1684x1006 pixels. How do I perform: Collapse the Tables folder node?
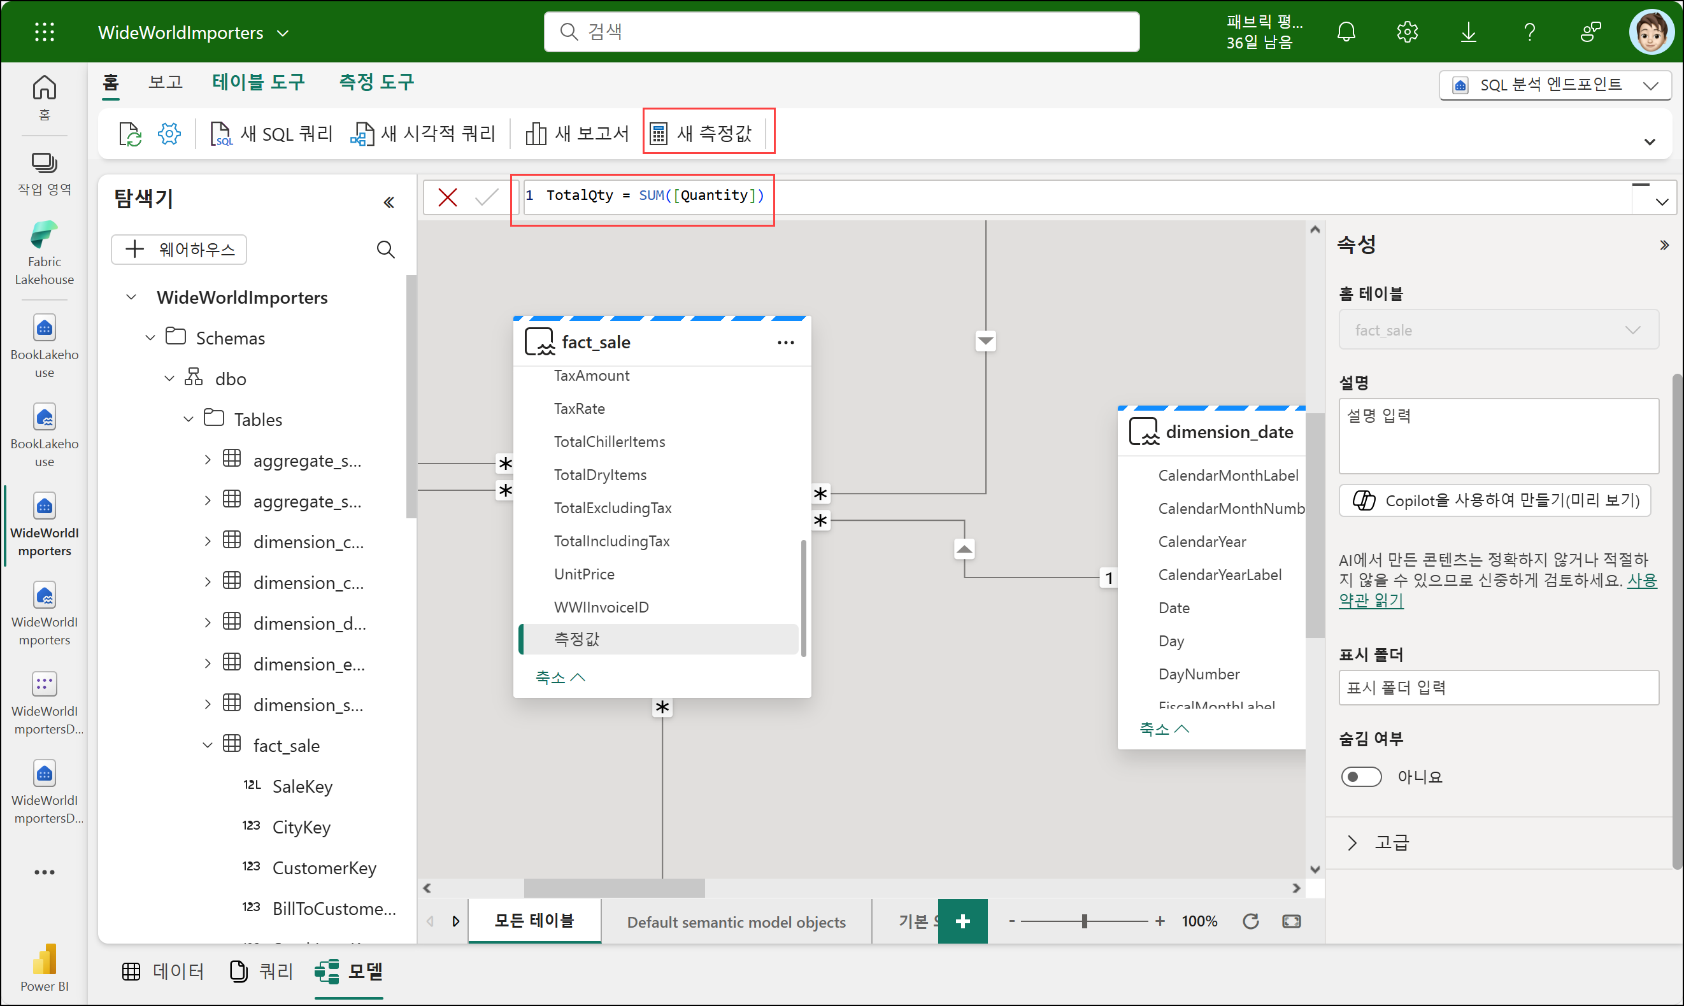(188, 419)
